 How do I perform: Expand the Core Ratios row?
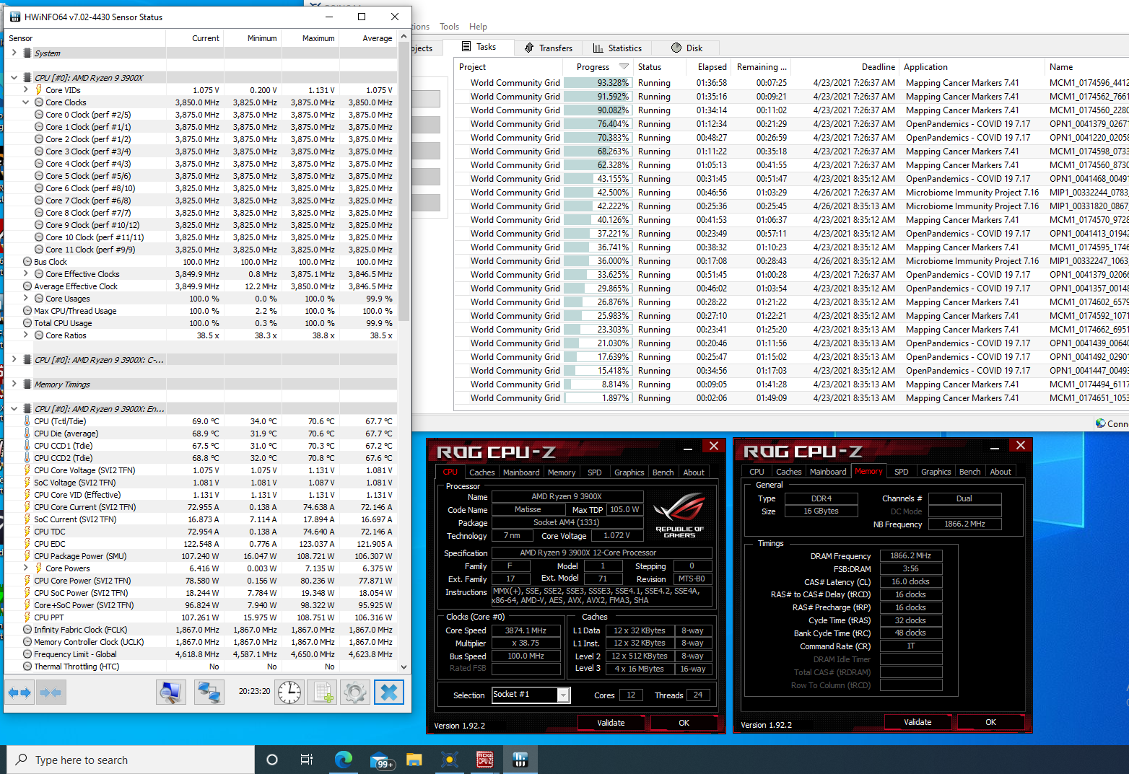26,335
